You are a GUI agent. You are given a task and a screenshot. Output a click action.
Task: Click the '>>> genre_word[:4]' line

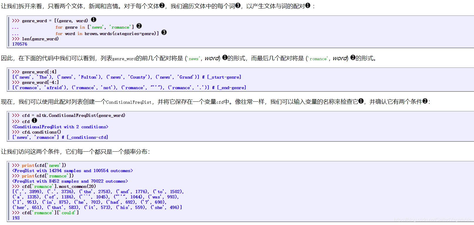pyautogui.click(x=34, y=72)
